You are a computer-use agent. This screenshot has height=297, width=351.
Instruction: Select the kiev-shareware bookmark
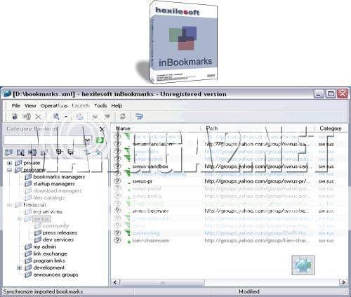point(150,241)
